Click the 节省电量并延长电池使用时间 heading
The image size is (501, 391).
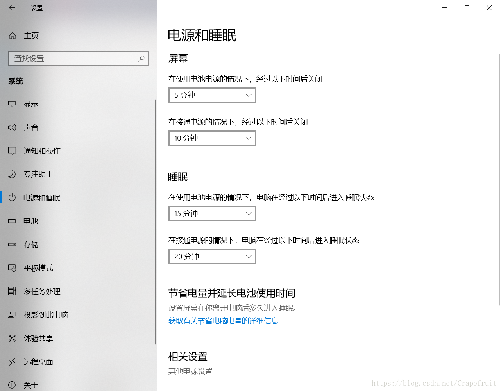(232, 293)
